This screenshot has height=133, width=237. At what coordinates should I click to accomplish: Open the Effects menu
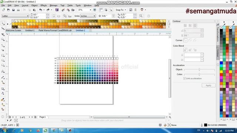[44, 6]
